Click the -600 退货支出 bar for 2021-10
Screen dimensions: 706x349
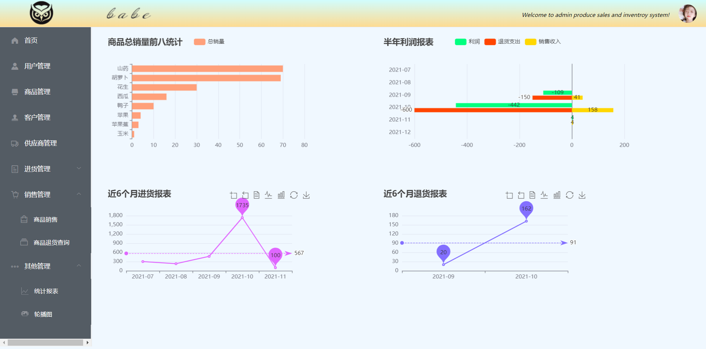point(493,110)
